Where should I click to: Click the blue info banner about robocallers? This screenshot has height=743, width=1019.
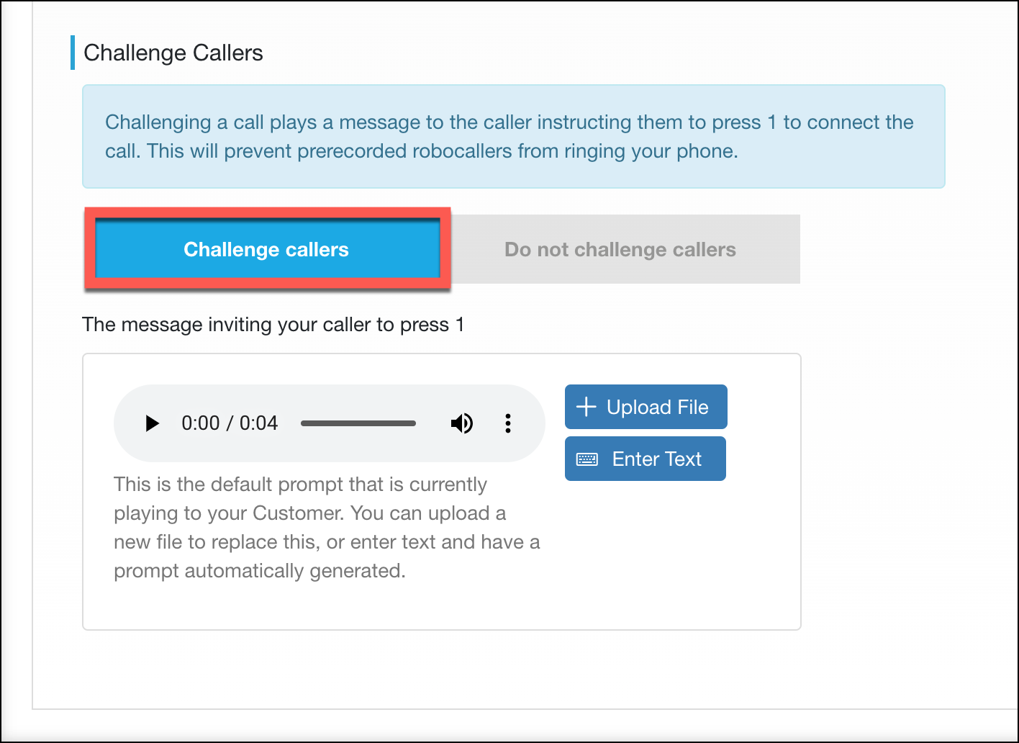[x=513, y=173]
